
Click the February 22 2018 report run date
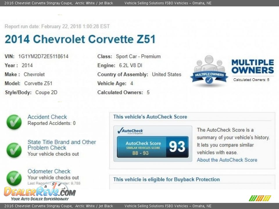click(x=57, y=26)
